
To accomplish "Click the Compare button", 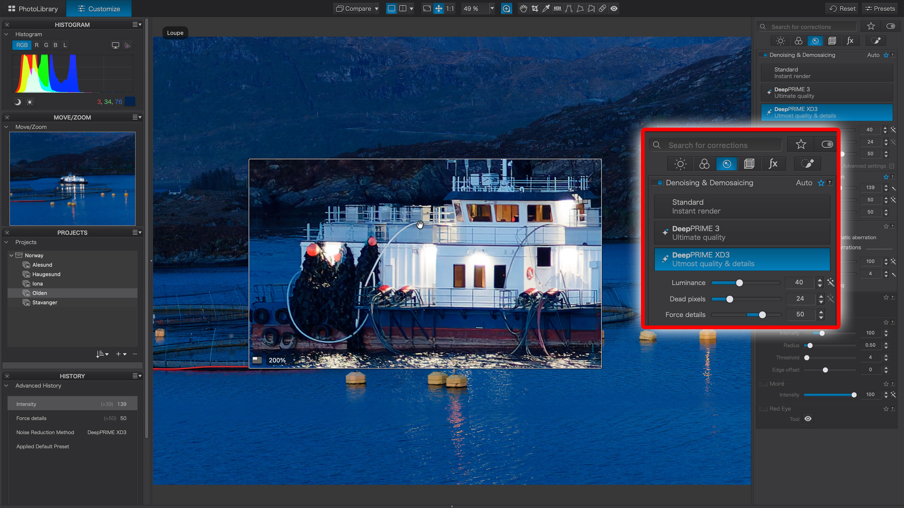I will pyautogui.click(x=354, y=8).
